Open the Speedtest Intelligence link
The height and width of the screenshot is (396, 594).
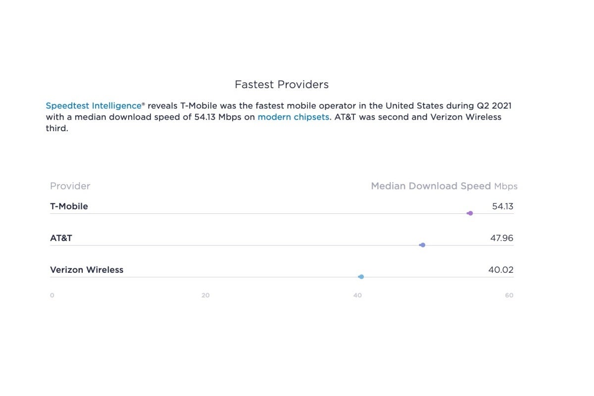point(94,105)
